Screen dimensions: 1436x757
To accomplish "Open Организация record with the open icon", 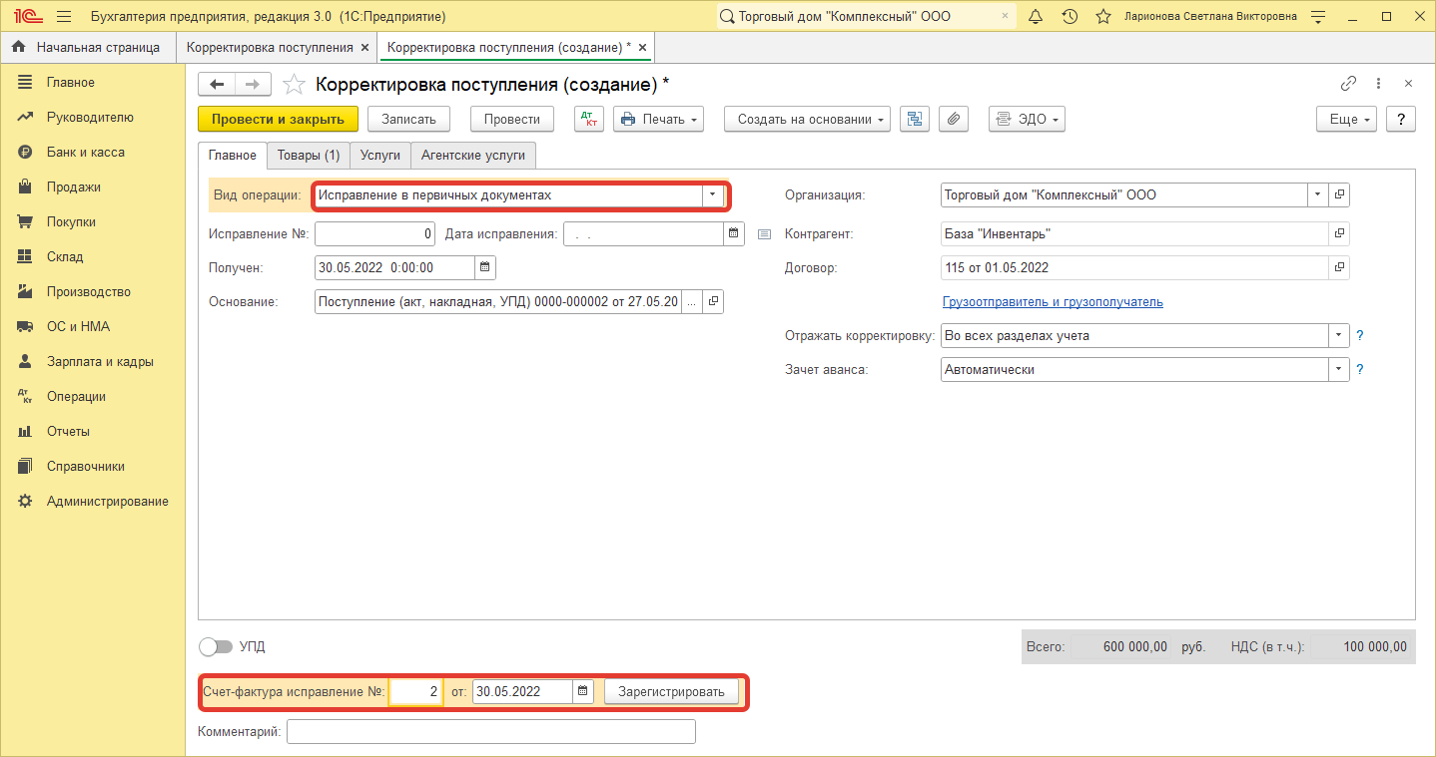I will 1339,195.
